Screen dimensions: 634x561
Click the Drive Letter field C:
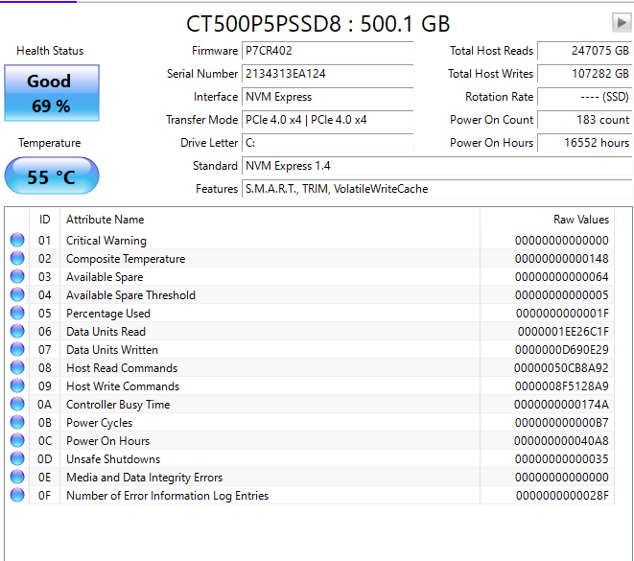point(327,143)
